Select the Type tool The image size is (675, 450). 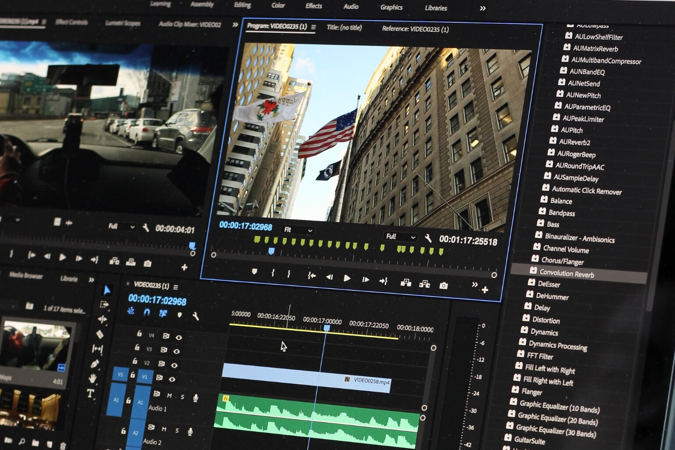point(90,393)
